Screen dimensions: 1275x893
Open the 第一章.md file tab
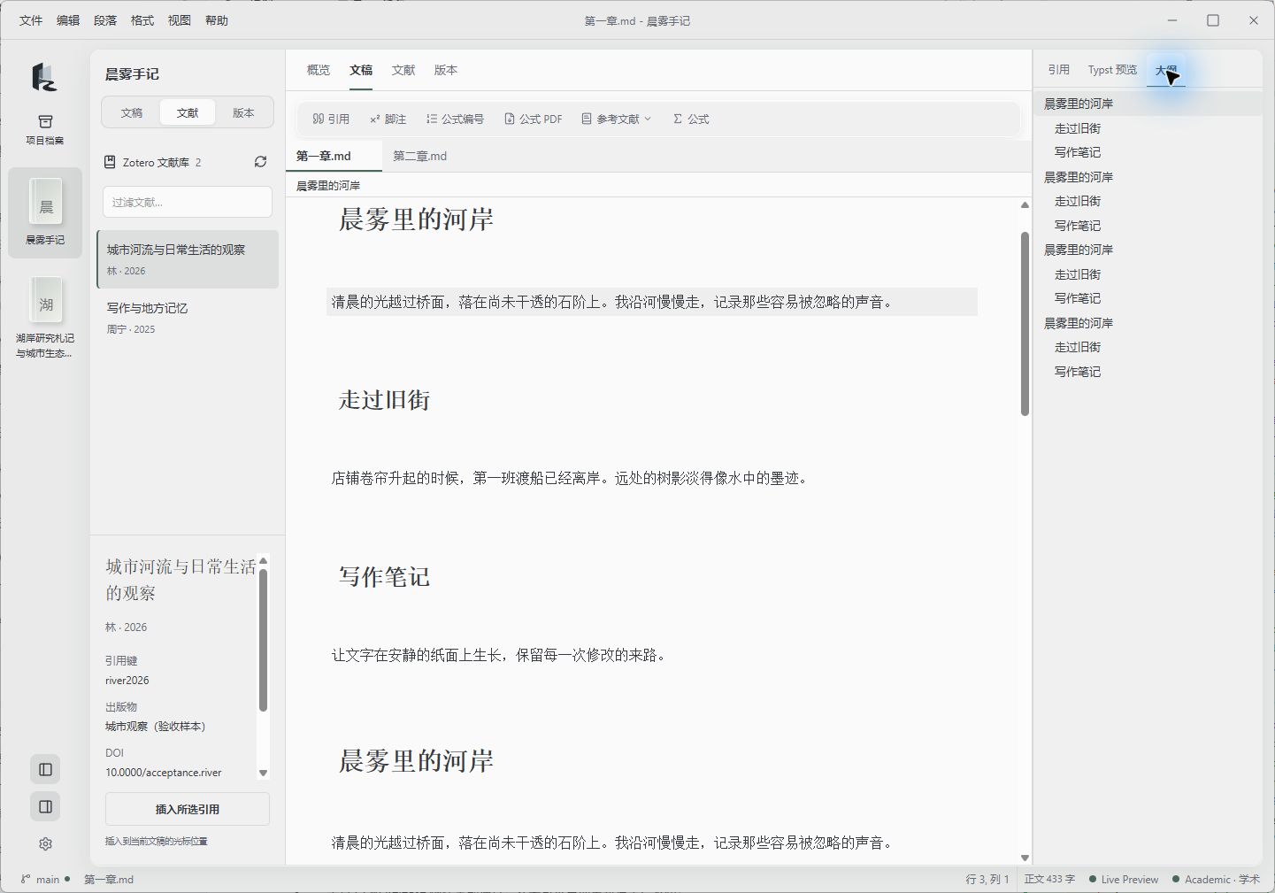pos(334,156)
